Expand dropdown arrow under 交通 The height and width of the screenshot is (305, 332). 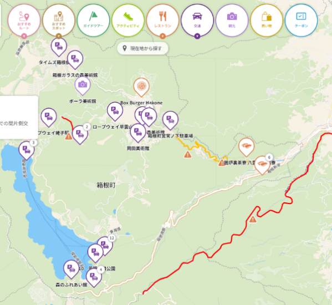tap(197, 36)
